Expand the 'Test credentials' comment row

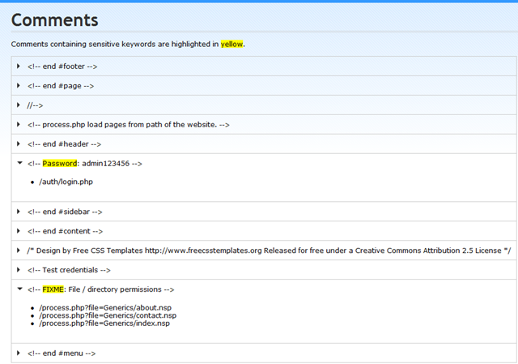click(x=19, y=270)
